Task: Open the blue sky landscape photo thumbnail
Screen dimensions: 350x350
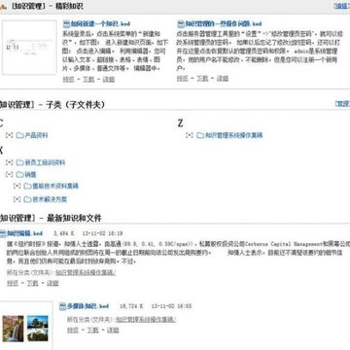Action: click(38, 329)
